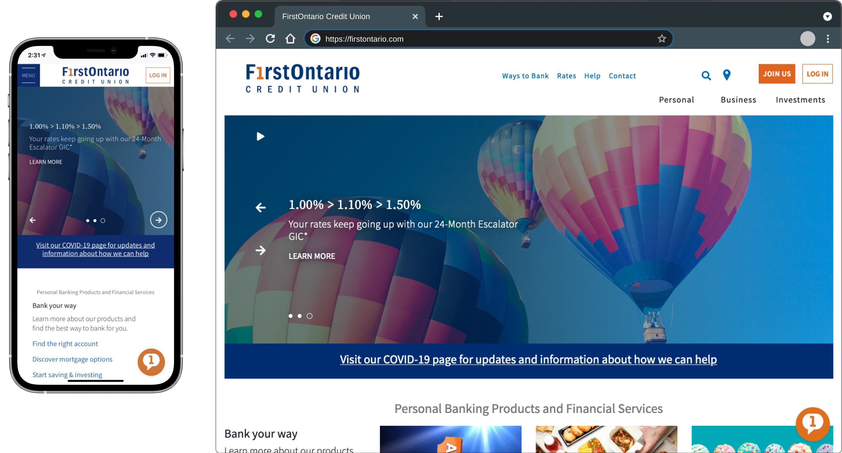This screenshot has height=453, width=842.
Task: Bookmark the page using the star icon
Action: coord(662,38)
